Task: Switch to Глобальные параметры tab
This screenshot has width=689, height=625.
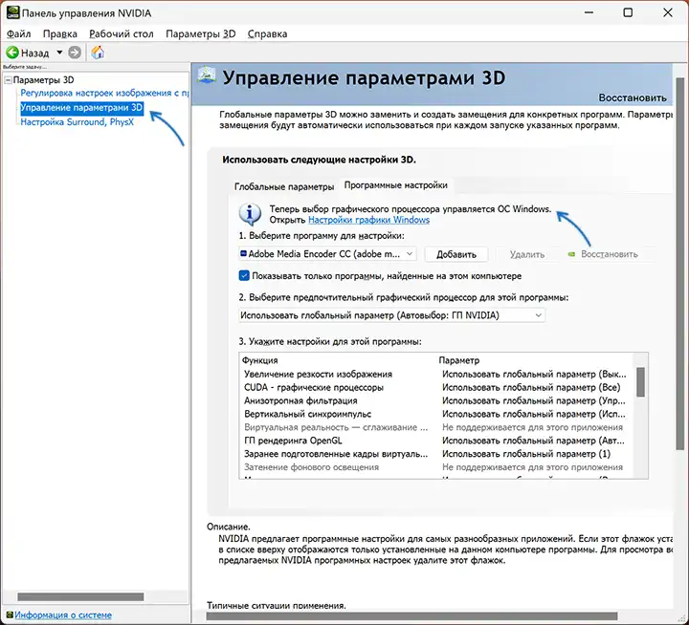Action: pyautogui.click(x=284, y=186)
